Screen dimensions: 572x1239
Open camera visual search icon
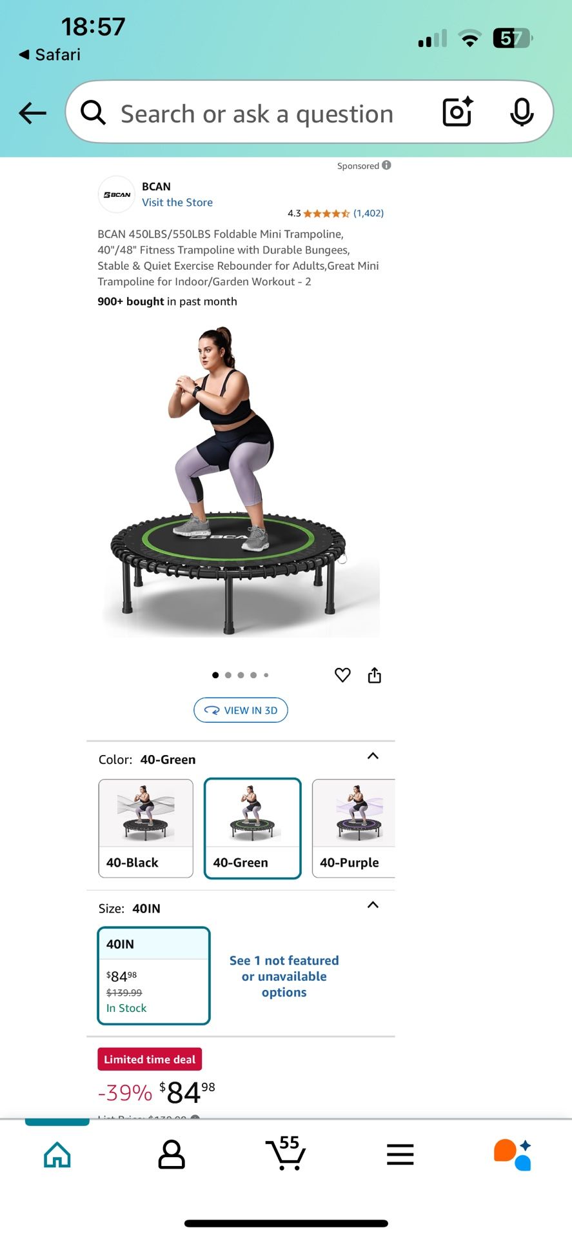(x=458, y=112)
